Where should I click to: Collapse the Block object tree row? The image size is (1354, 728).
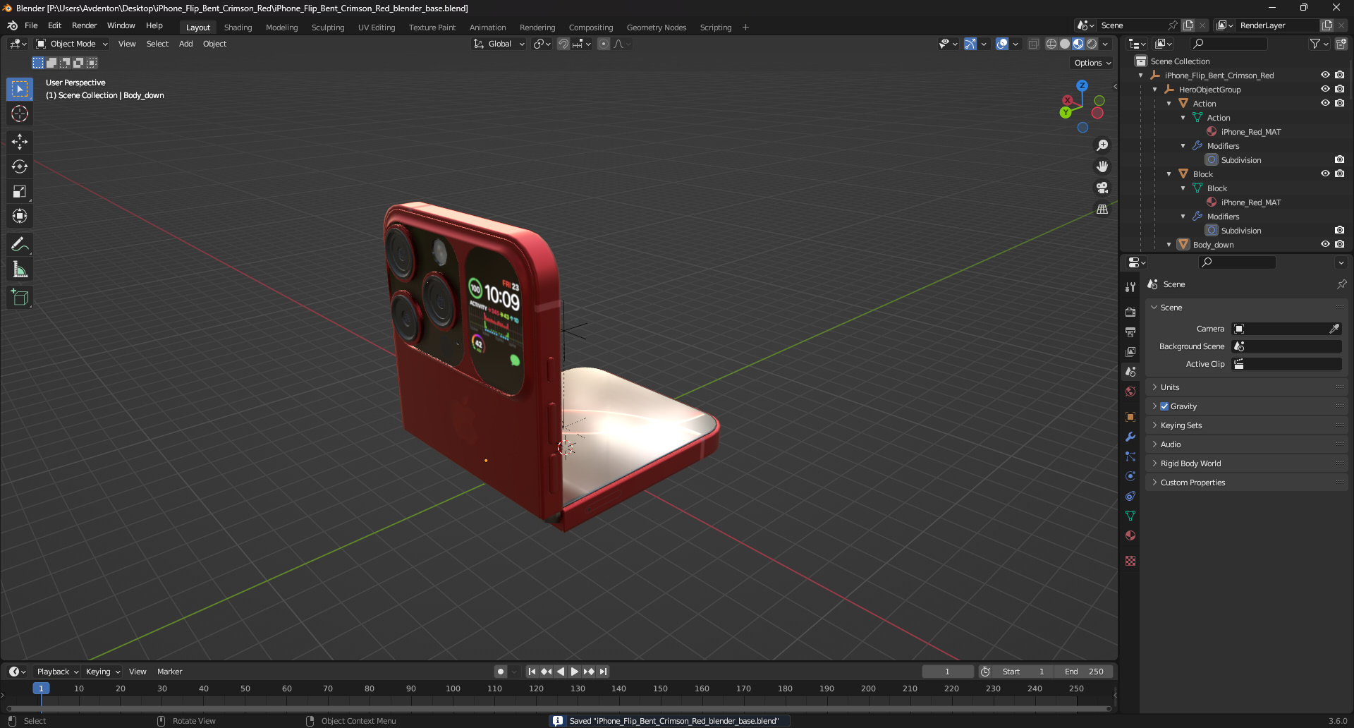[x=1169, y=174]
